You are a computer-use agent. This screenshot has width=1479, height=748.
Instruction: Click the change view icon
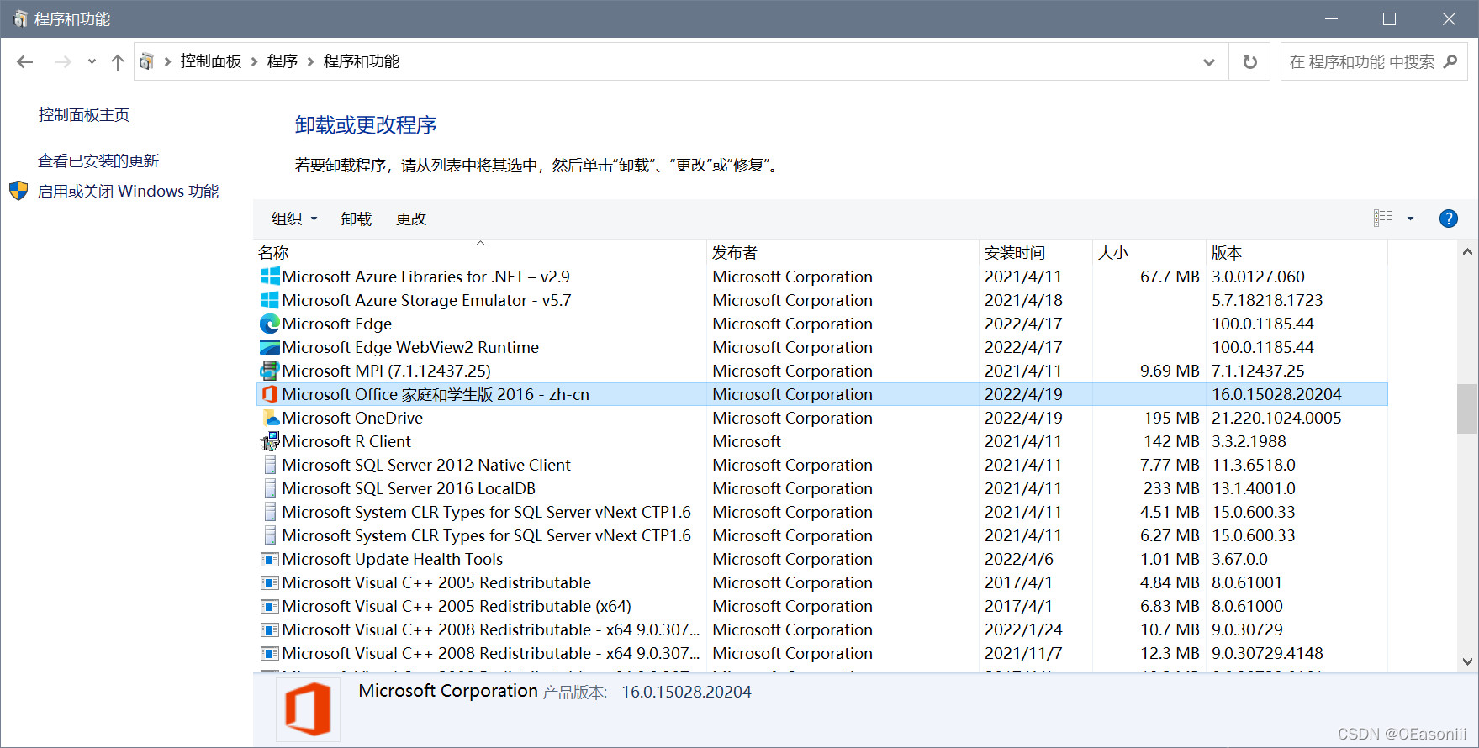tap(1383, 219)
